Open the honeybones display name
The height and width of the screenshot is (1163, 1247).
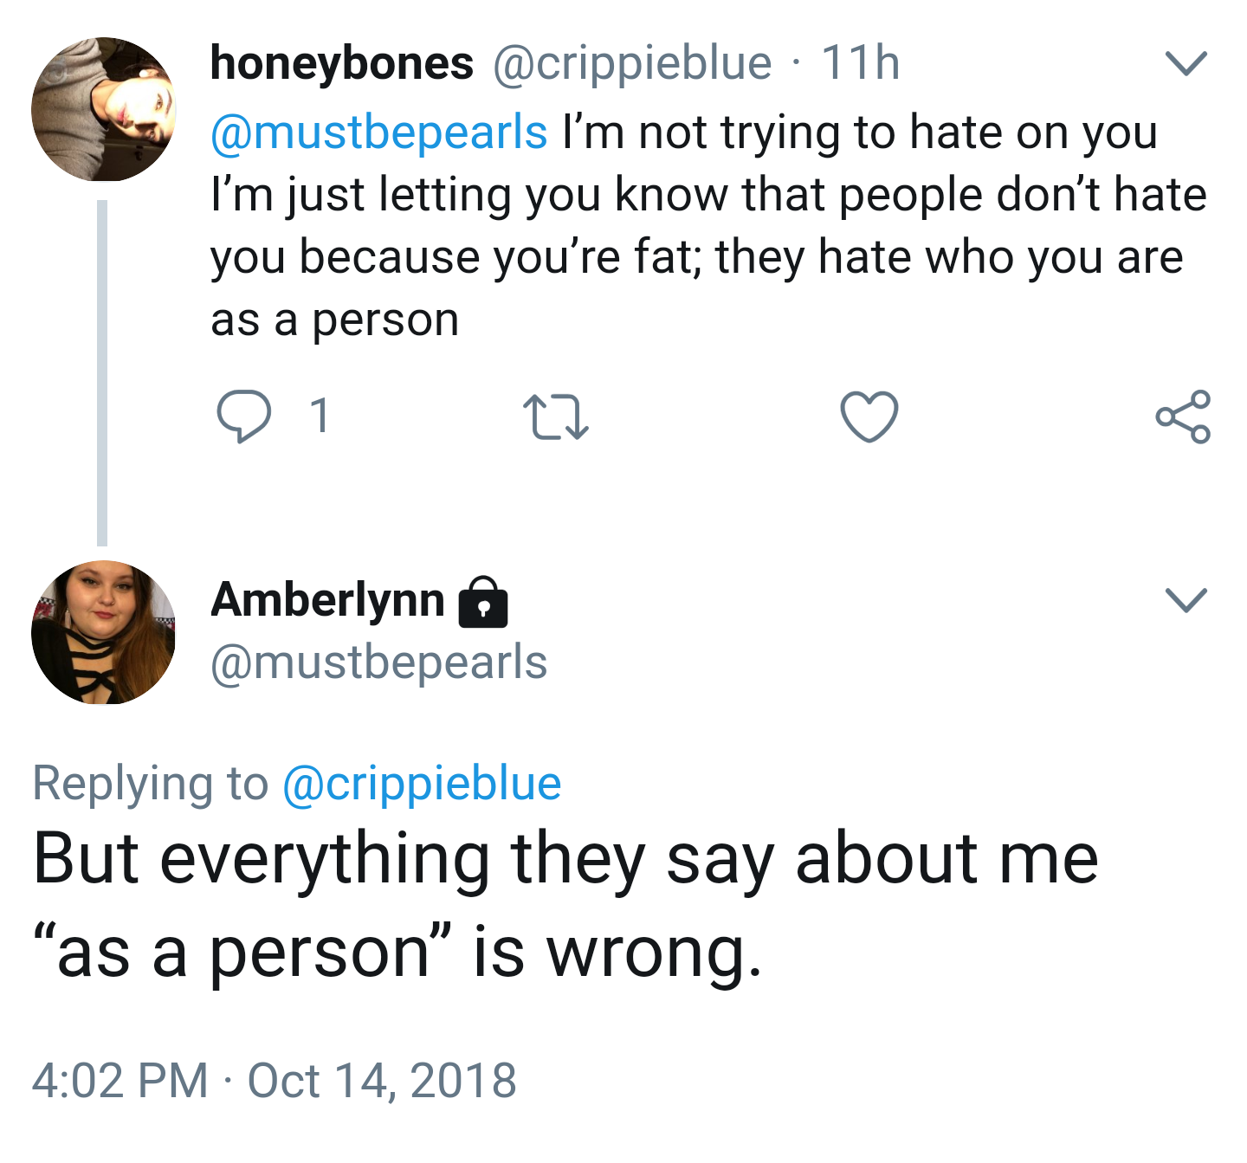[342, 63]
